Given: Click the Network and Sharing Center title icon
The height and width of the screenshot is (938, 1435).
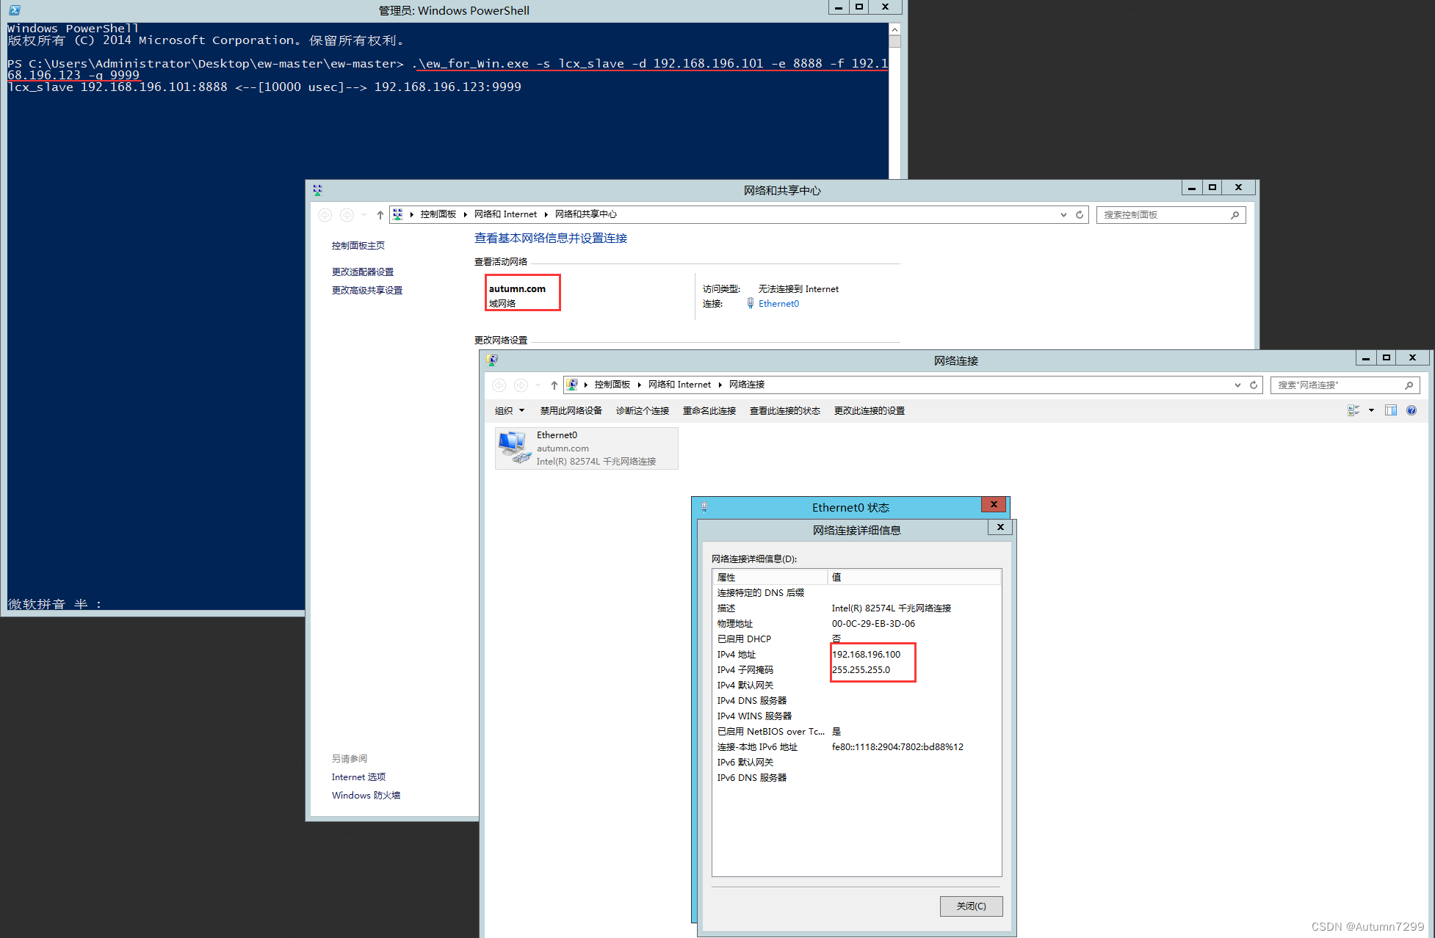Looking at the screenshot, I should [317, 190].
